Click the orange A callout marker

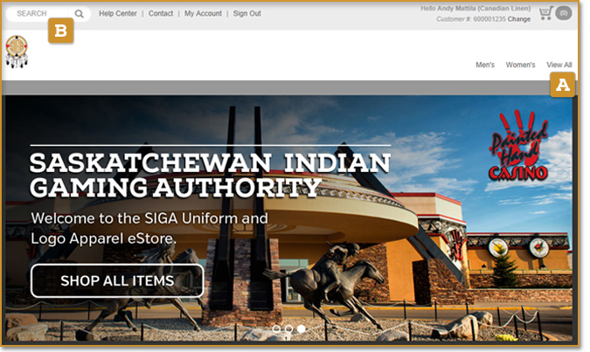point(562,85)
